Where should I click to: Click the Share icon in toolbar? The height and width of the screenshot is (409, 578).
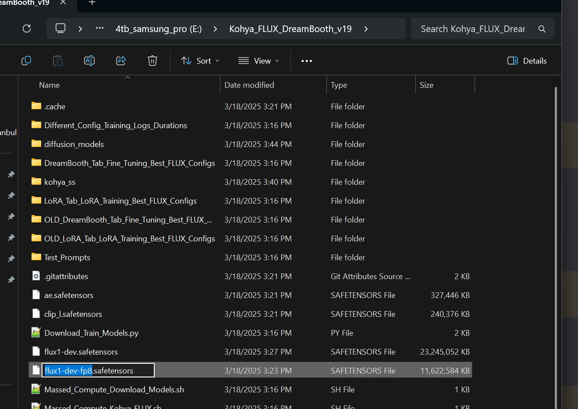tap(121, 61)
